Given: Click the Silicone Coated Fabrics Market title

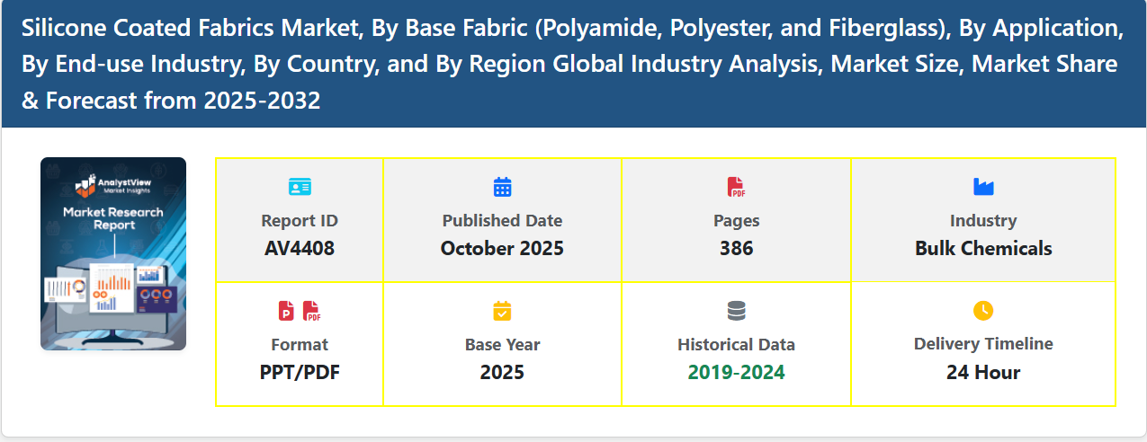Looking at the screenshot, I should click(x=572, y=65).
